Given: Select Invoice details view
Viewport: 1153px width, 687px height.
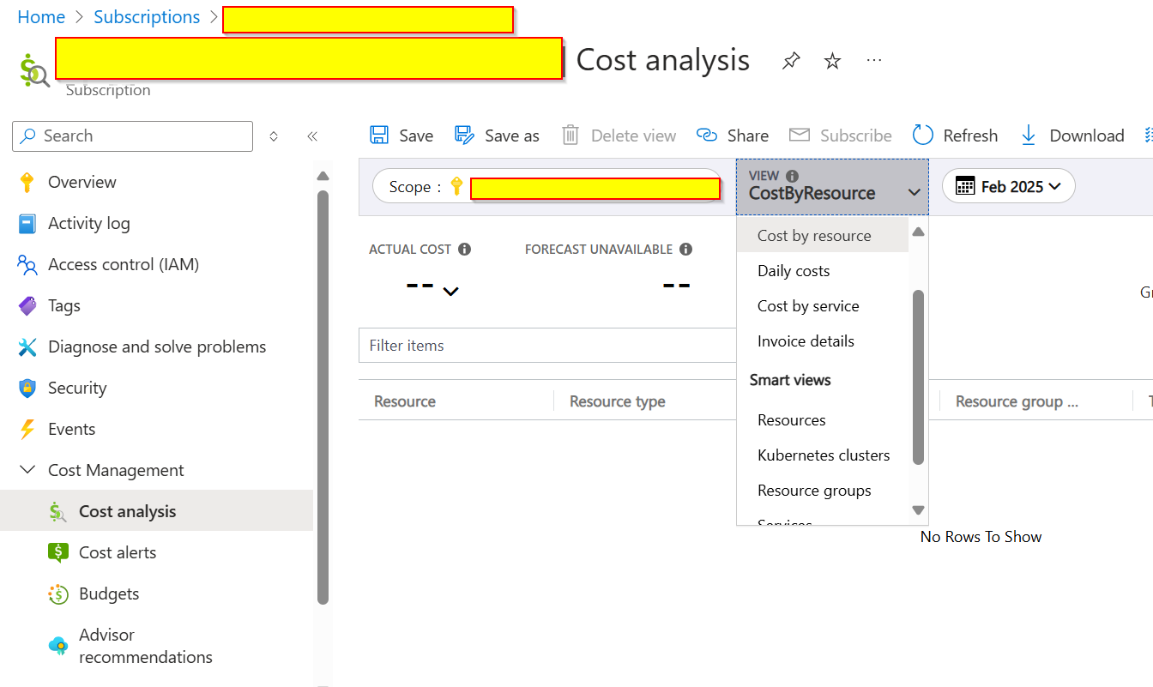Looking at the screenshot, I should [823, 341].
